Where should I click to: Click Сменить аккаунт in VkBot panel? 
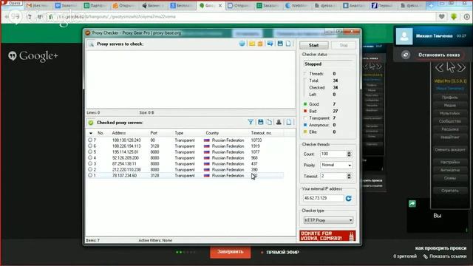(x=450, y=149)
